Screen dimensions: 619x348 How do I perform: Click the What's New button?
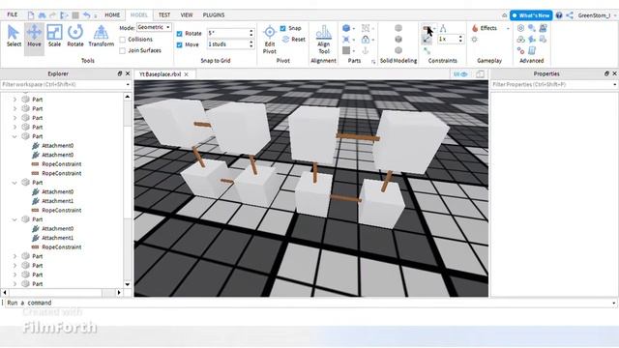(x=531, y=15)
